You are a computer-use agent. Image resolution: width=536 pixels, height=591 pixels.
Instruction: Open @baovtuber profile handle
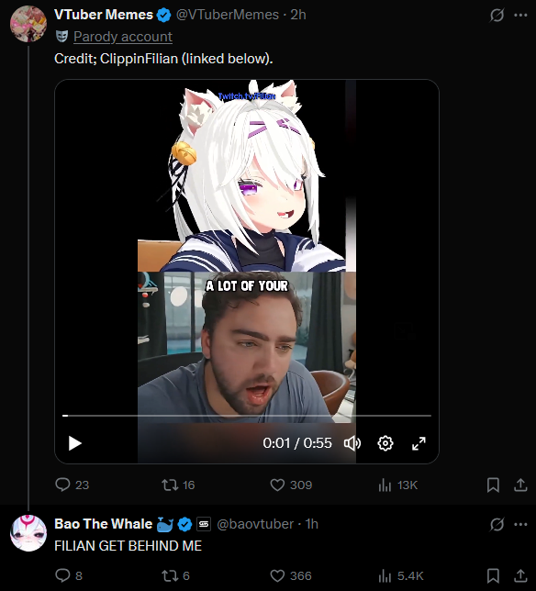point(255,524)
